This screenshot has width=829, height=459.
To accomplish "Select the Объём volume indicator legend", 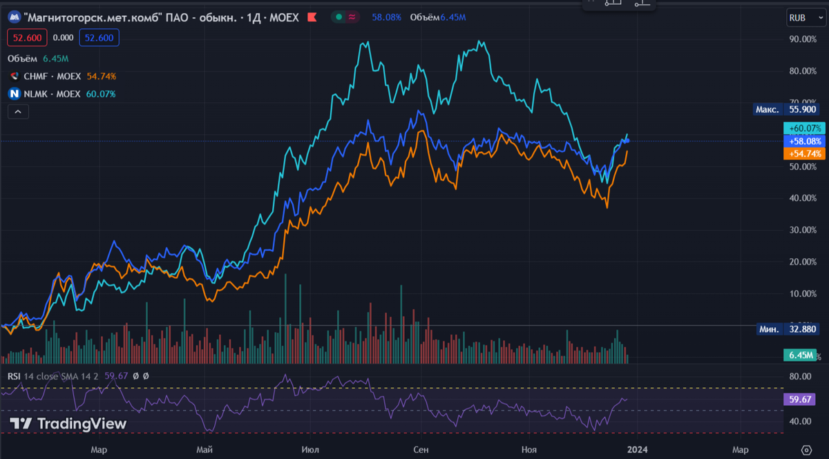I will tap(37, 59).
